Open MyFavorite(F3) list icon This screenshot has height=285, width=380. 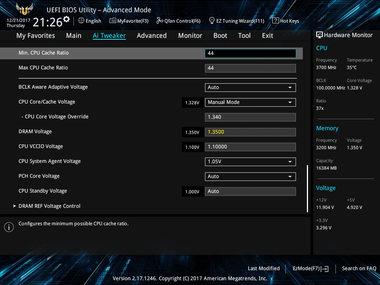(112, 21)
